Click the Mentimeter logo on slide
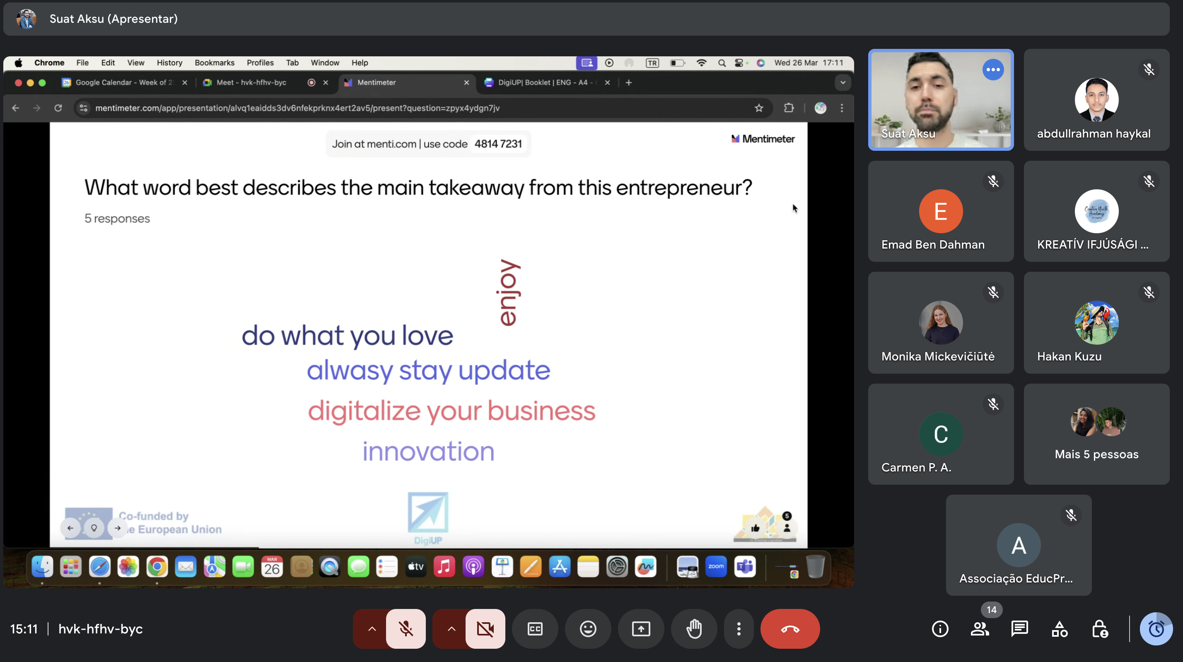This screenshot has height=662, width=1183. pos(763,139)
